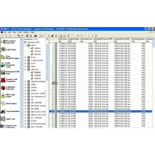Select calibration folder 4954430
Image resolution: width=155 pixels, height=155 pixels.
38,54
